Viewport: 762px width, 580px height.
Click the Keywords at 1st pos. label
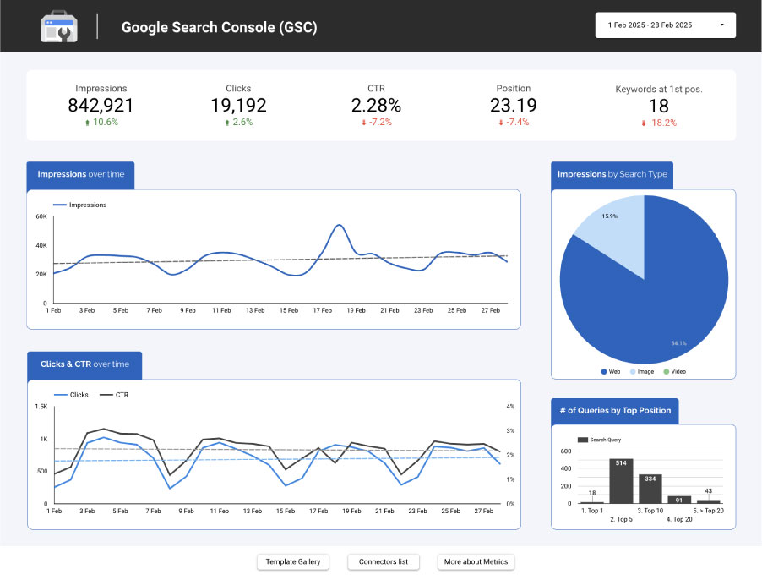[658, 89]
